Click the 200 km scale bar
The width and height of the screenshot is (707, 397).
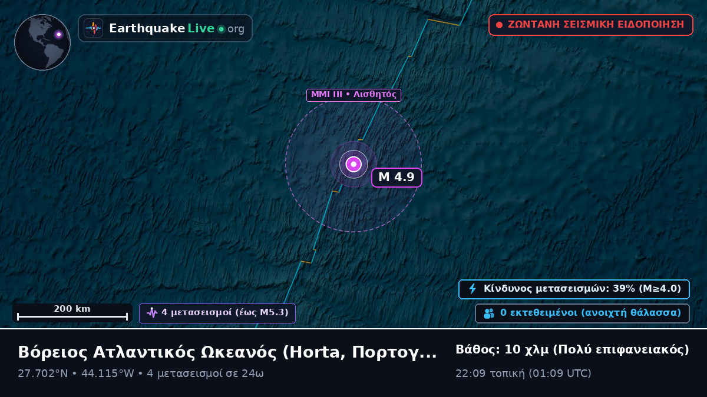pos(72,313)
